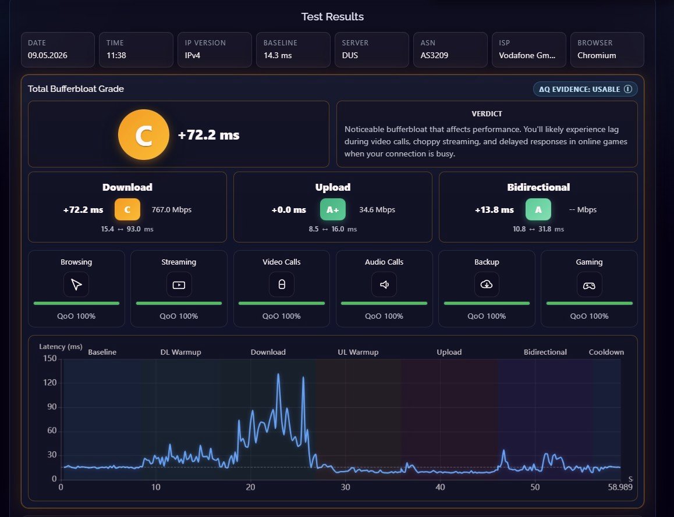Select the IP Version IPv4 card

coord(215,49)
